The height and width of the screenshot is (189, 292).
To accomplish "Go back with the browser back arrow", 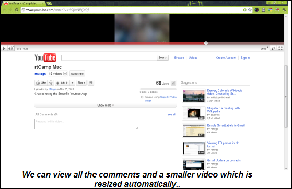I will pos(4,10).
